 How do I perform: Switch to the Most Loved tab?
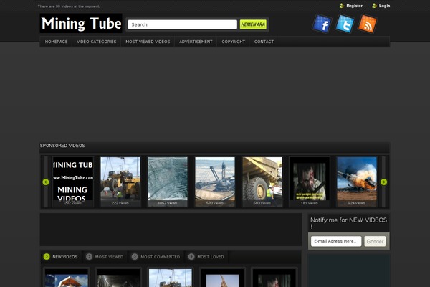pos(211,257)
